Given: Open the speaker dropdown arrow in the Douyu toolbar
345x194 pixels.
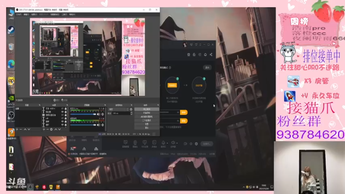Looking at the screenshot, I should click(x=177, y=143).
